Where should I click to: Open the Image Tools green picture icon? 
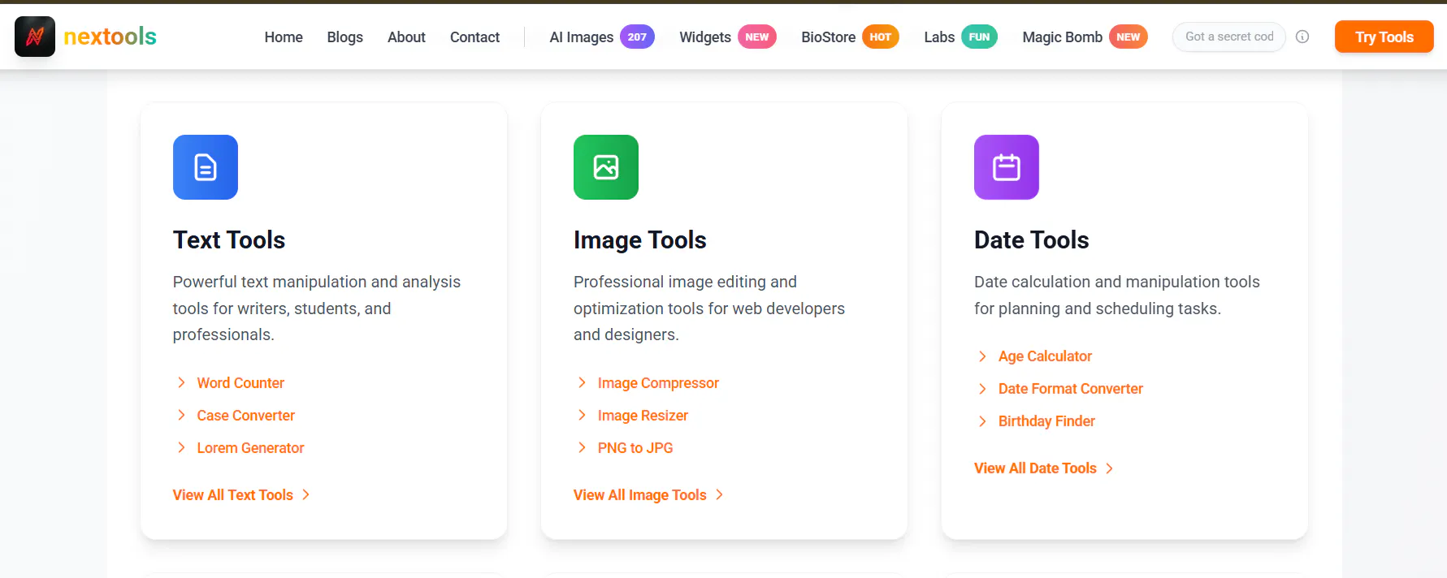click(x=606, y=167)
